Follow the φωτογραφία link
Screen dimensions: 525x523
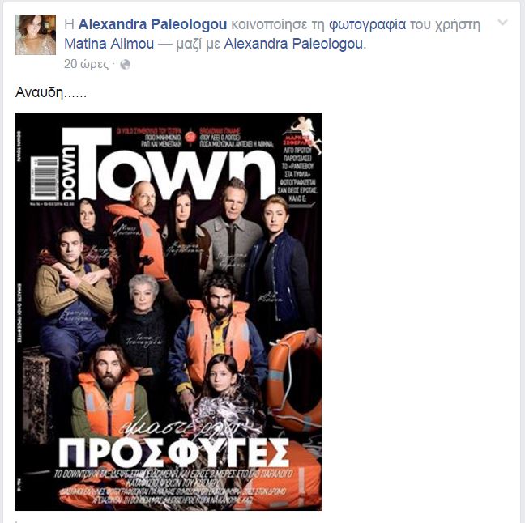pos(367,25)
